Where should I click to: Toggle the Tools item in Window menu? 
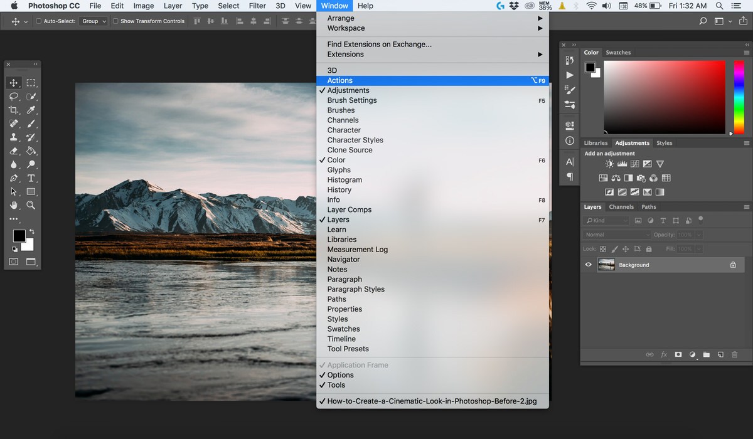pos(432,385)
